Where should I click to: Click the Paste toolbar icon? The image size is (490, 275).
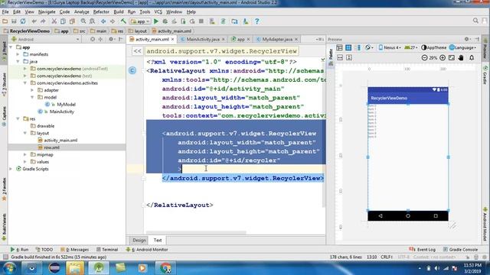(x=72, y=21)
